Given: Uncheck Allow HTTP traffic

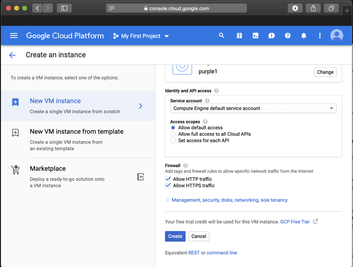Looking at the screenshot, I should click(x=168, y=179).
